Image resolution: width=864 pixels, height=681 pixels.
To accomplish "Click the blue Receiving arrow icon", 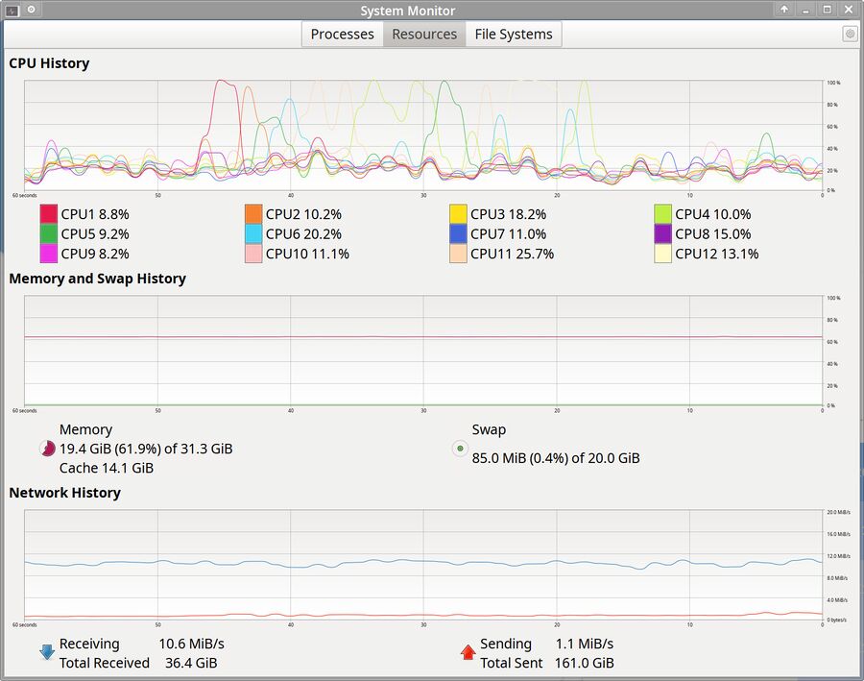I will tap(47, 652).
